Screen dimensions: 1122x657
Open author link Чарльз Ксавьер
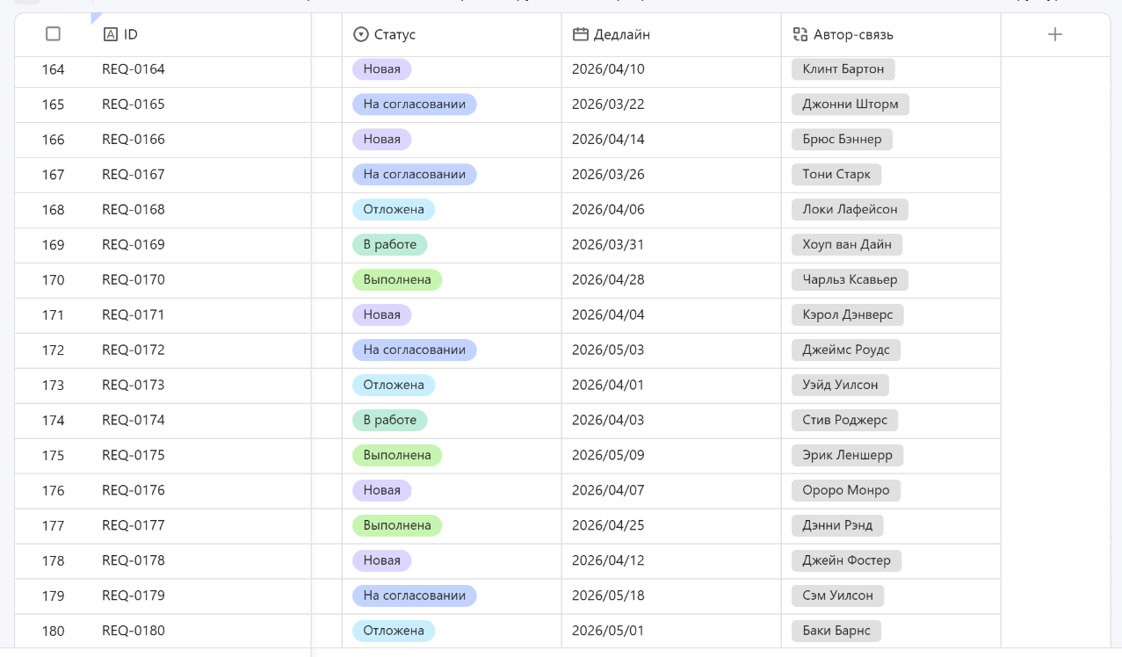pyautogui.click(x=851, y=280)
